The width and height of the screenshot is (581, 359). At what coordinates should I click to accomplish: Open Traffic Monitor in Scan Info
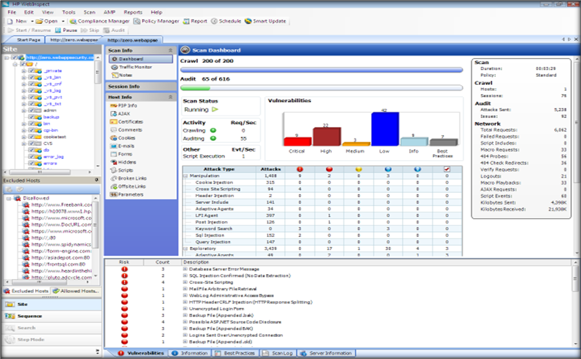coord(131,67)
